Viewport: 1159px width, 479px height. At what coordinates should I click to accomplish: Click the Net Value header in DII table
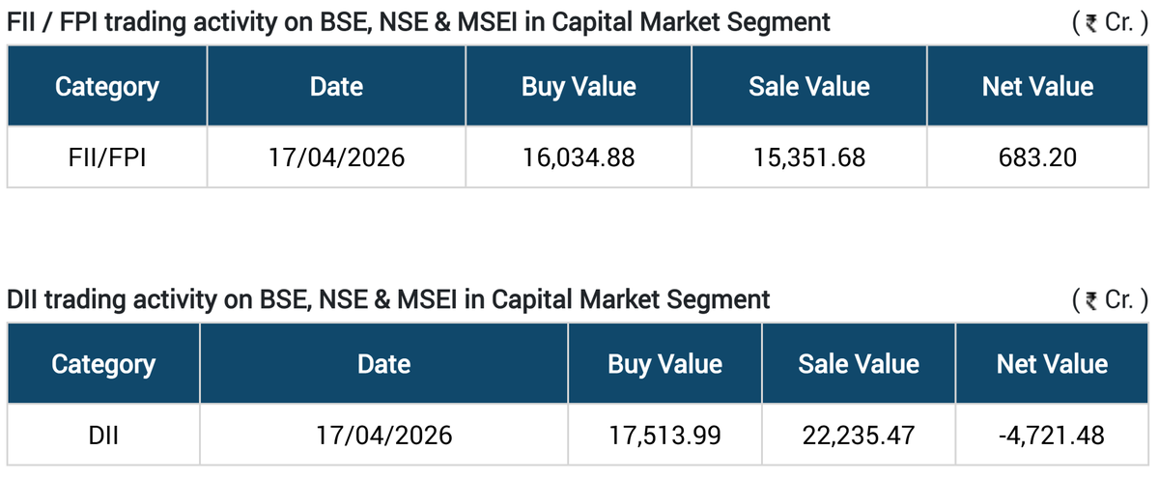(1052, 364)
